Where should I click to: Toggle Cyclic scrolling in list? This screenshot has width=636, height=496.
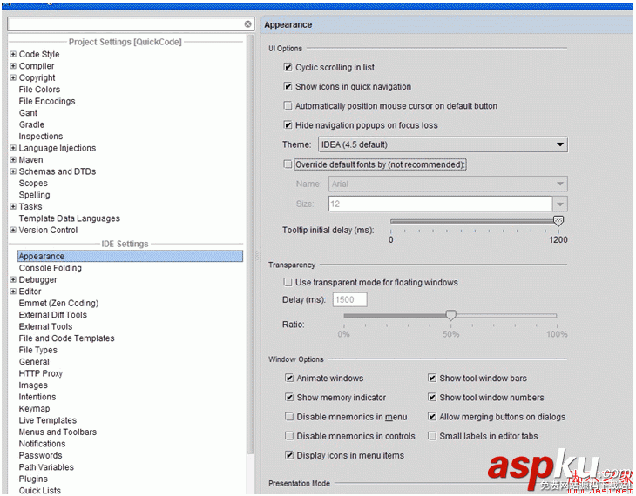click(288, 67)
